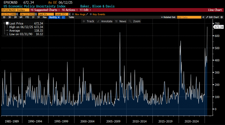Click the 'US Economic Policy Uncertainty Index' title
225x125 pixels.
tap(35, 6)
